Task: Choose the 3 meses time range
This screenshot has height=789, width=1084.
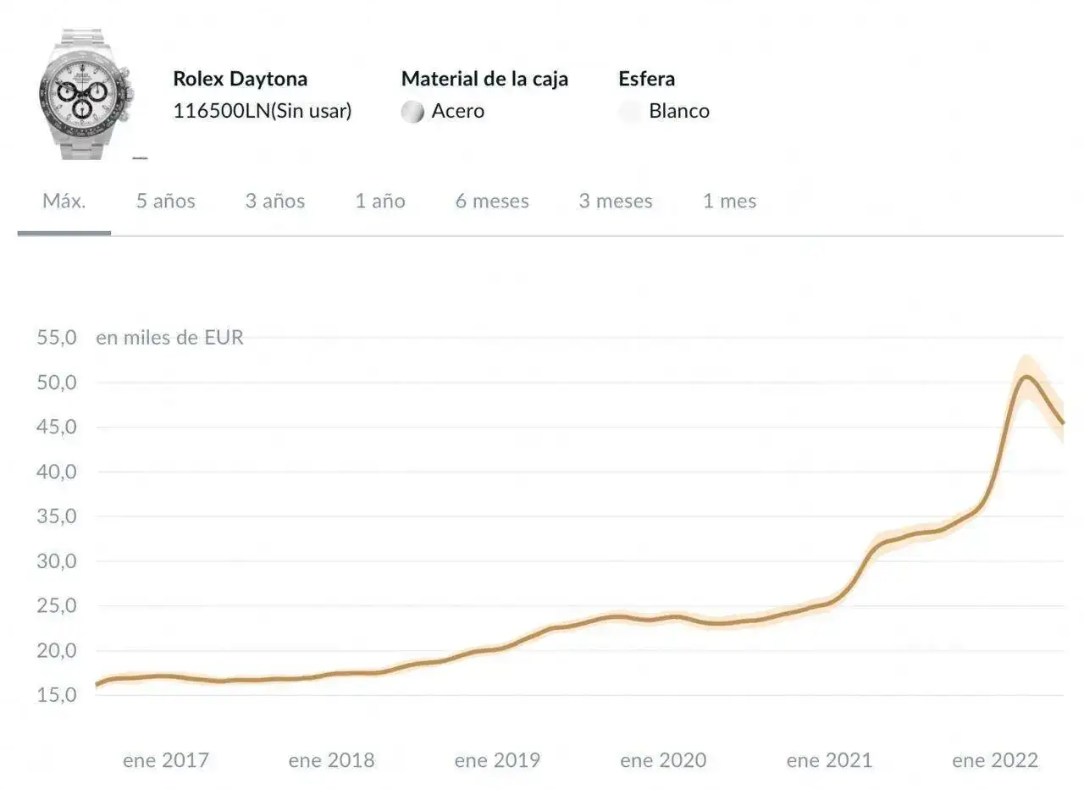Action: 616,201
